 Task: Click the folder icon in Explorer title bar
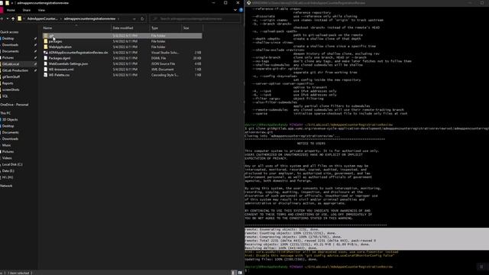click(x=7, y=3)
